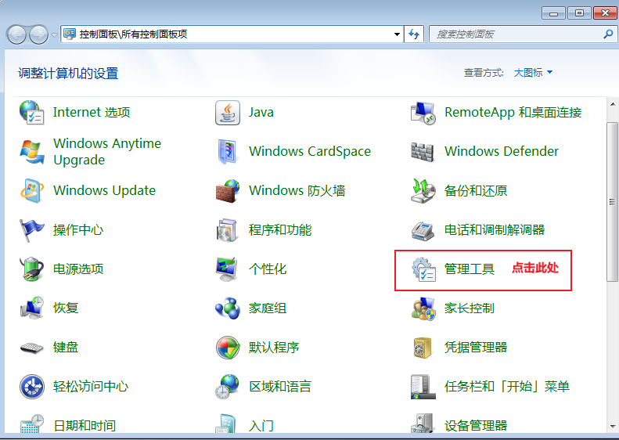619x440 pixels.
Task: Click the 区域和语言 link text
Action: pos(280,386)
